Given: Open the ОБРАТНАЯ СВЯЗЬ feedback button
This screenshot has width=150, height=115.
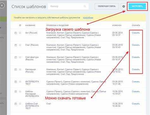Looking at the screenshot, I should pyautogui.click(x=107, y=6).
